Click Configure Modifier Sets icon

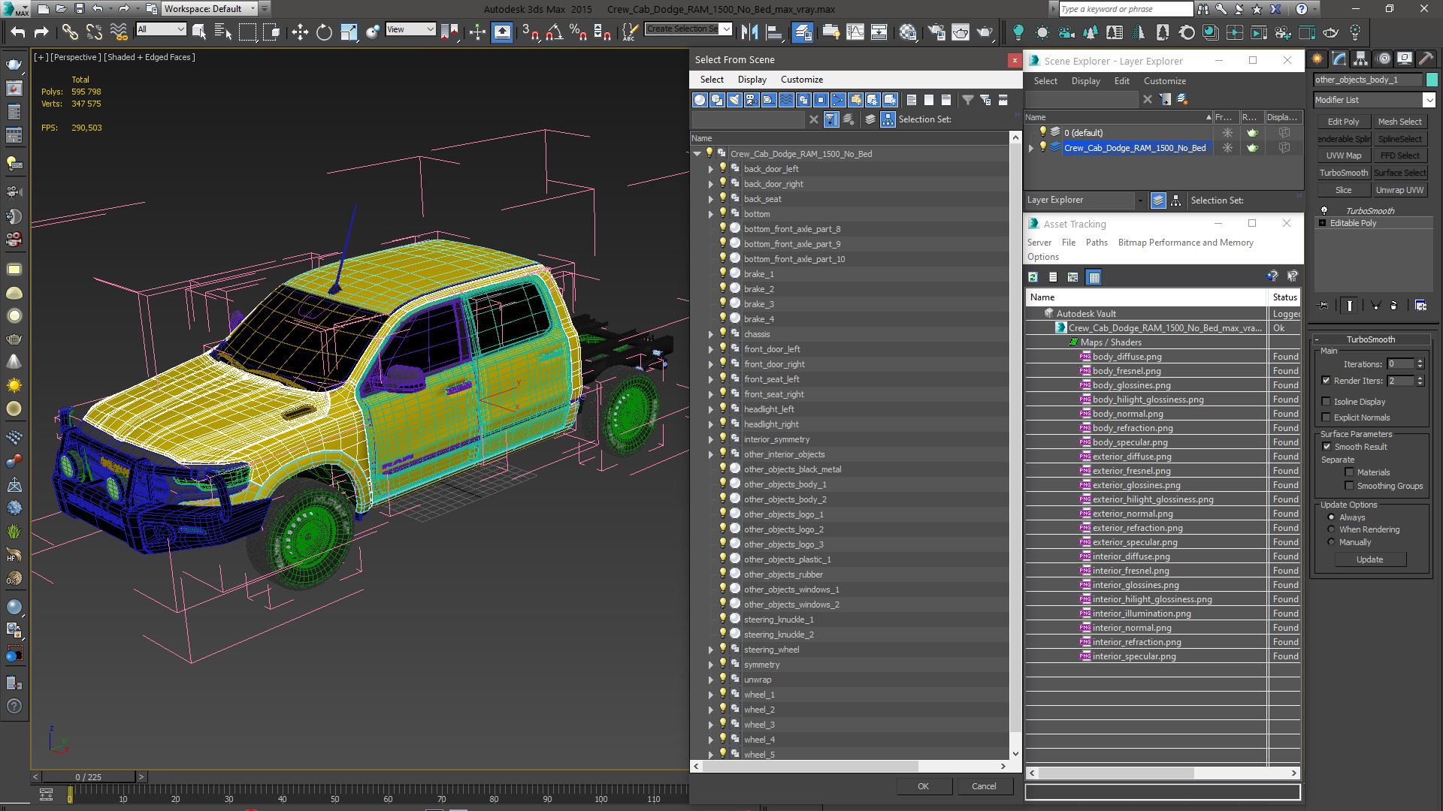tap(1420, 305)
